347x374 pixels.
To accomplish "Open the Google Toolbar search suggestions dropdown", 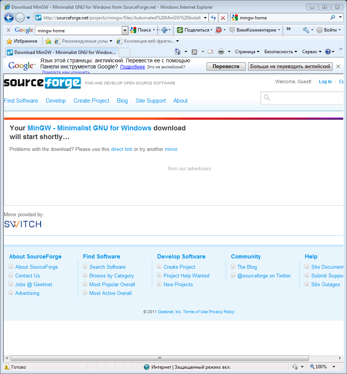I will (125, 30).
